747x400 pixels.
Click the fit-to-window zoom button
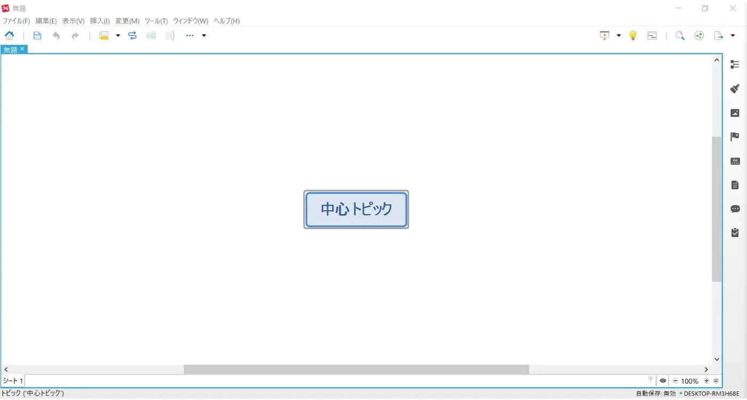tap(717, 381)
